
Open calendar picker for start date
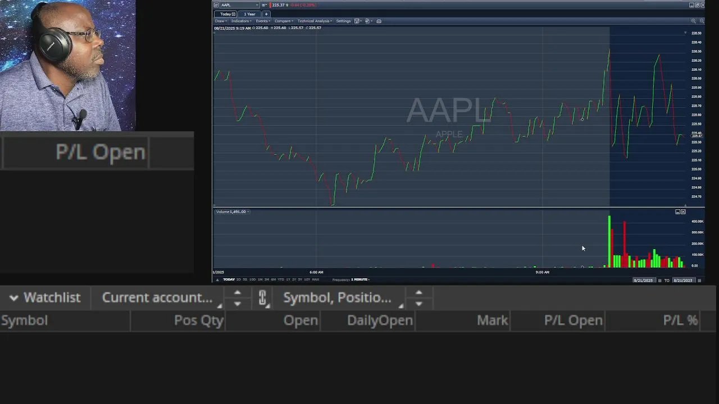pos(660,281)
